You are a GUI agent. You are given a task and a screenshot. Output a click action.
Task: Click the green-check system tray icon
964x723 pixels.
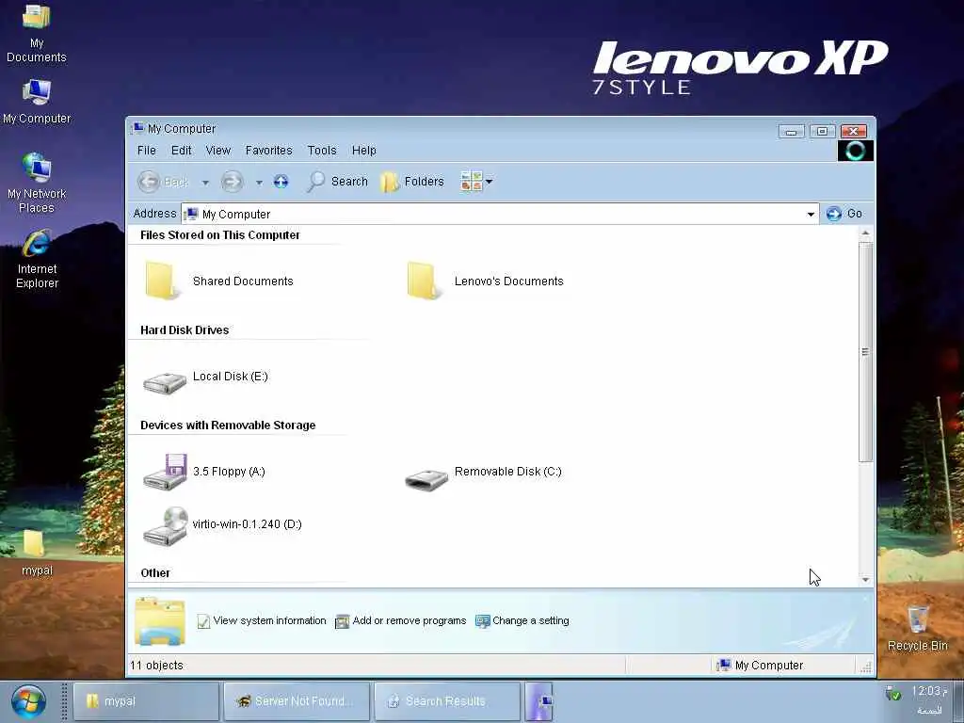[892, 694]
